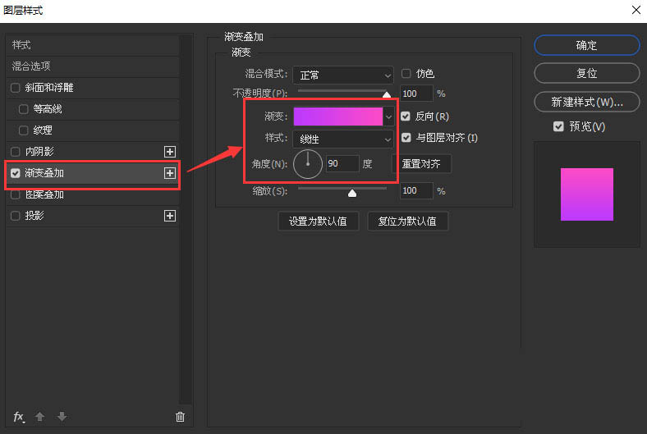
Task: Open the gradient picker dropdown arrow
Action: [x=388, y=116]
